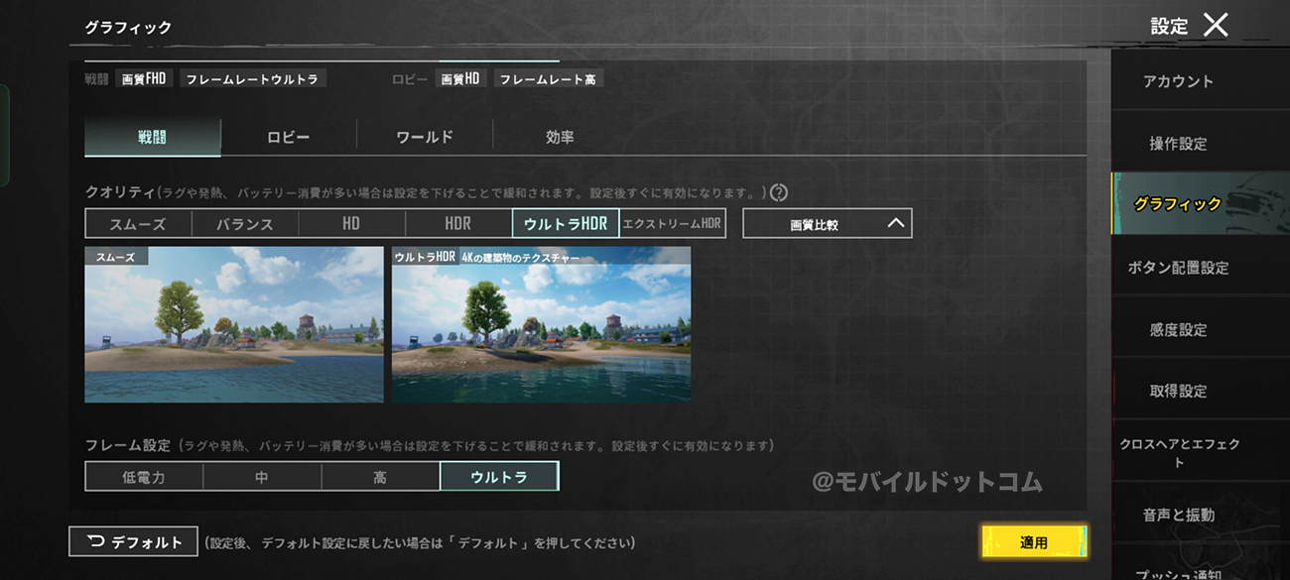The height and width of the screenshot is (580, 1290).
Task: Set frame rate to 低電力
Action: point(144,477)
